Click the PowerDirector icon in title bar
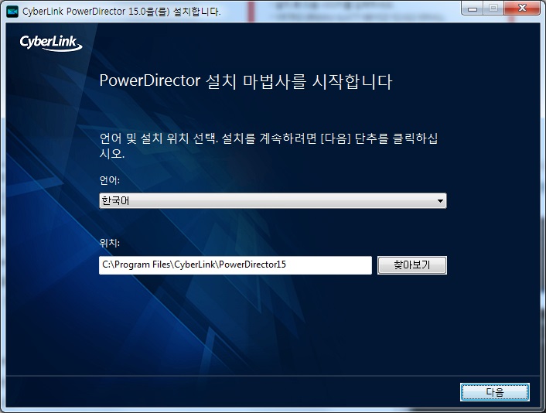The height and width of the screenshot is (413, 546). [x=12, y=12]
